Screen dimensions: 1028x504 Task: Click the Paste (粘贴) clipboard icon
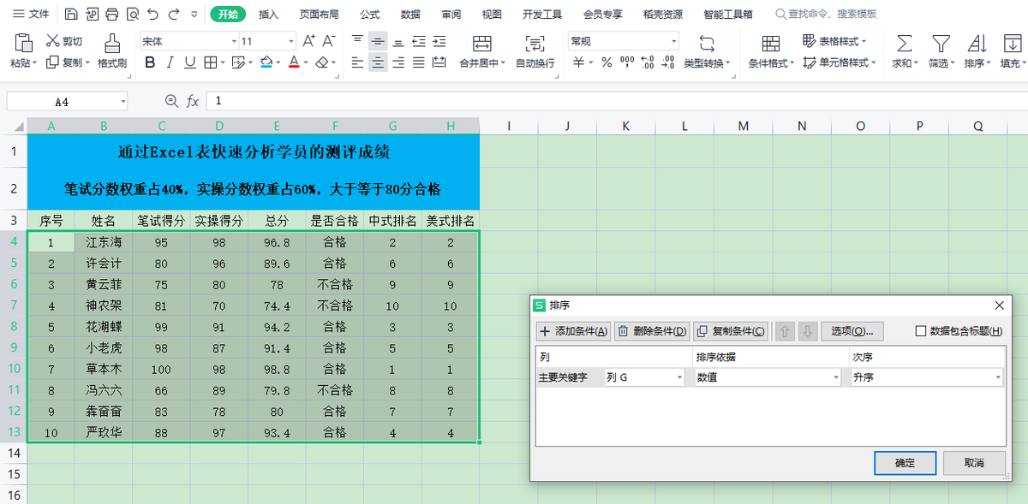tap(24, 43)
